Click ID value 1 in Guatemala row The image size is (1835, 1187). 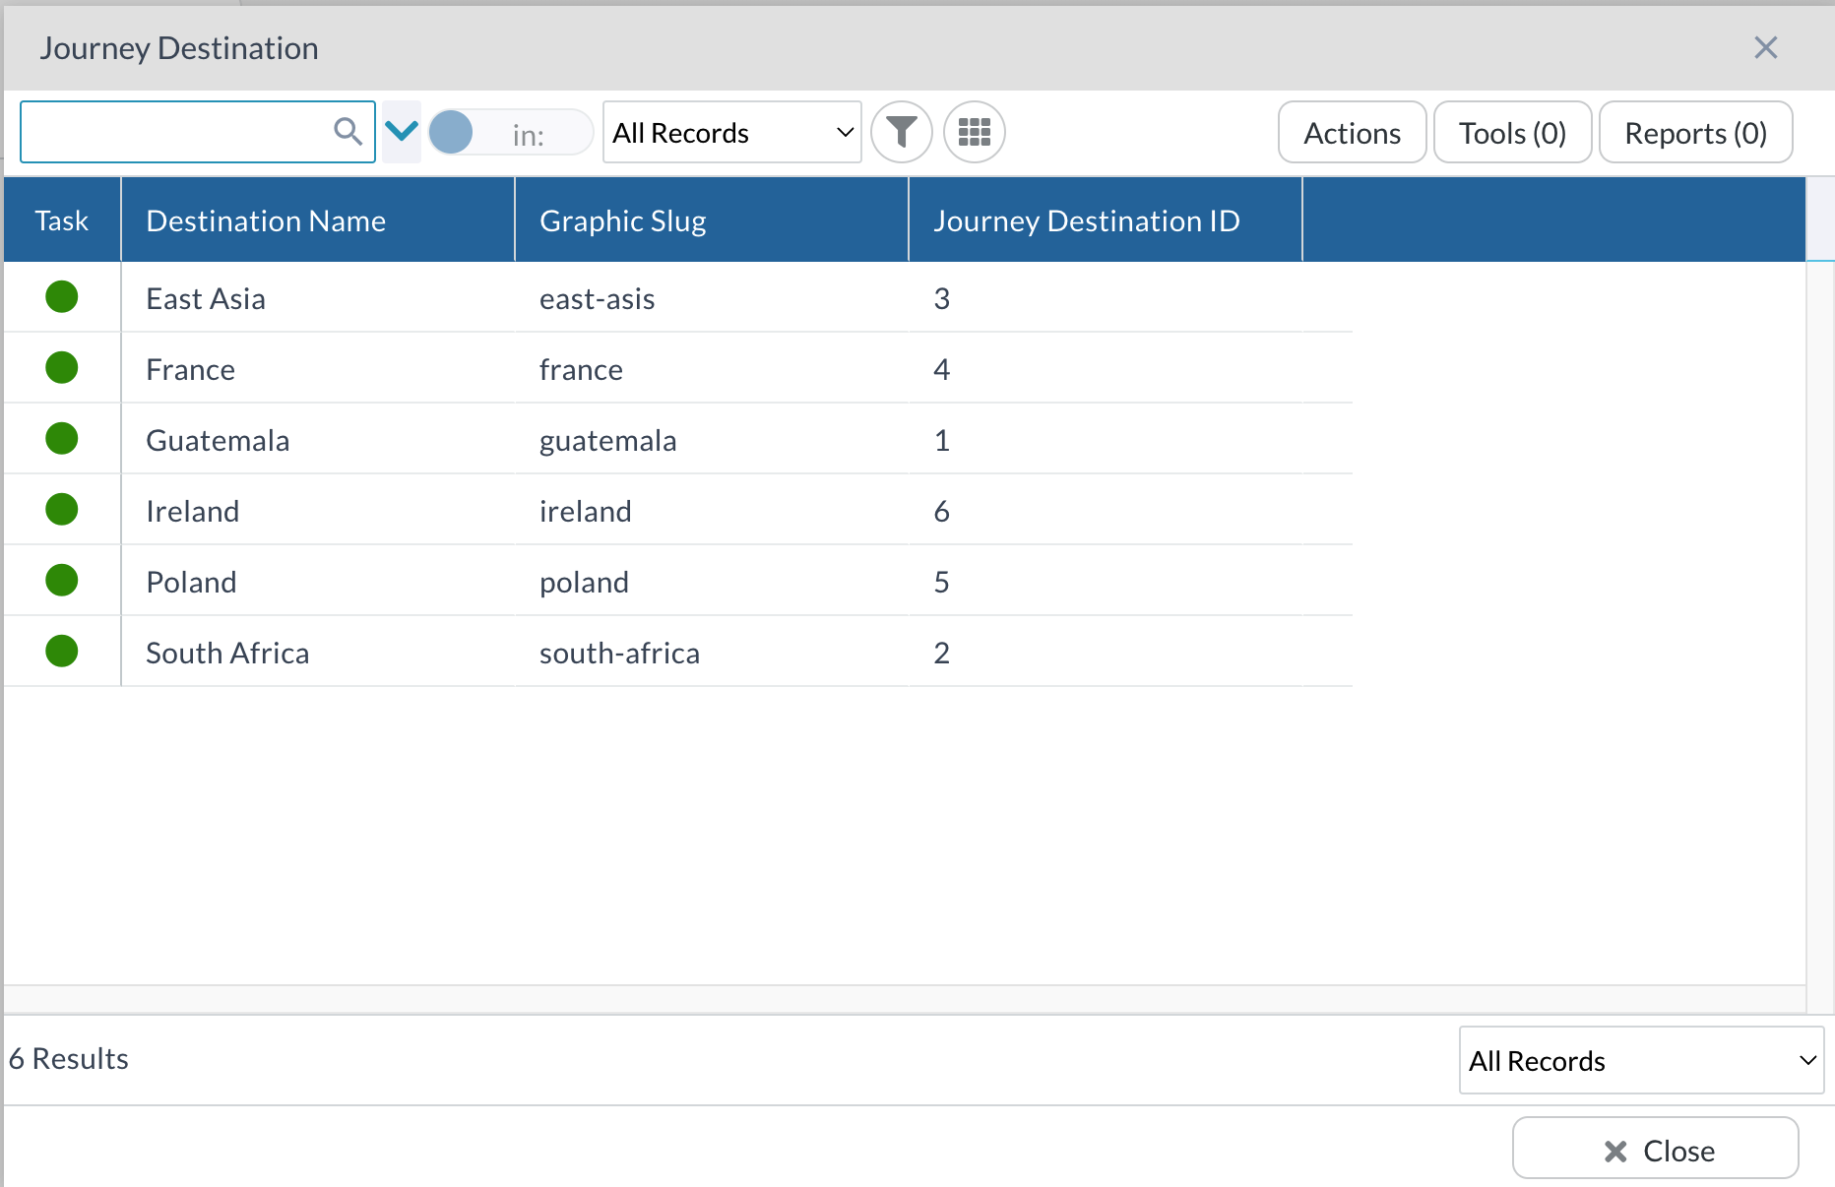[x=941, y=440]
